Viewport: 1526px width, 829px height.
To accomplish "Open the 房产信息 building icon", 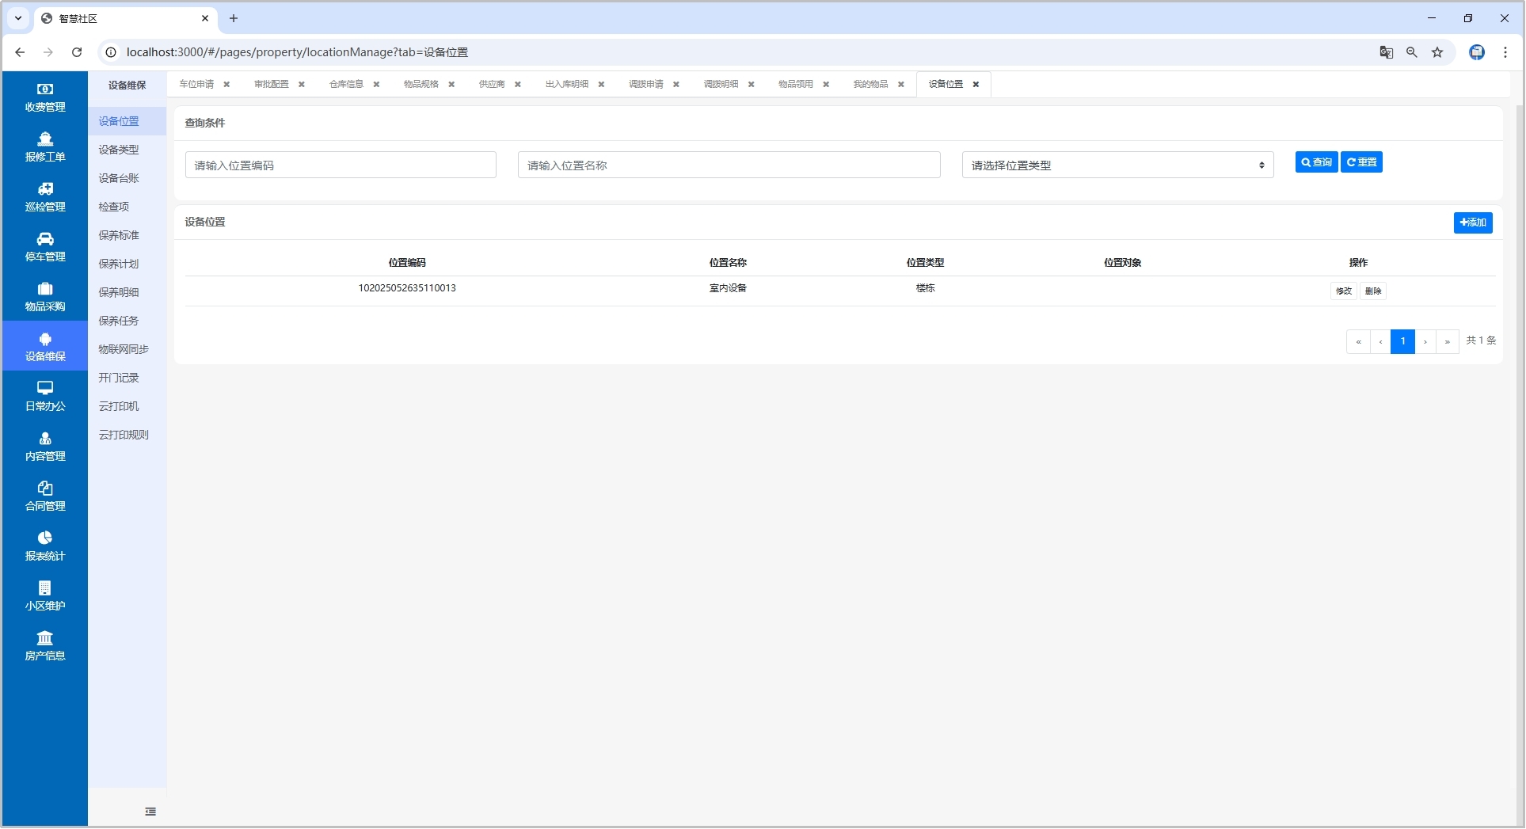I will [45, 638].
